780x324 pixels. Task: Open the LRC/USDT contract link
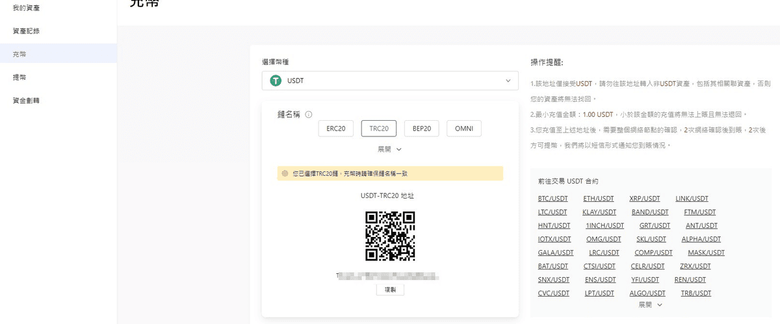(x=604, y=253)
